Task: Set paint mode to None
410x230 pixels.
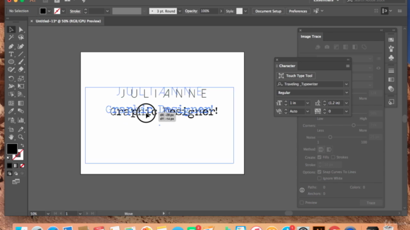Action: pos(22,165)
